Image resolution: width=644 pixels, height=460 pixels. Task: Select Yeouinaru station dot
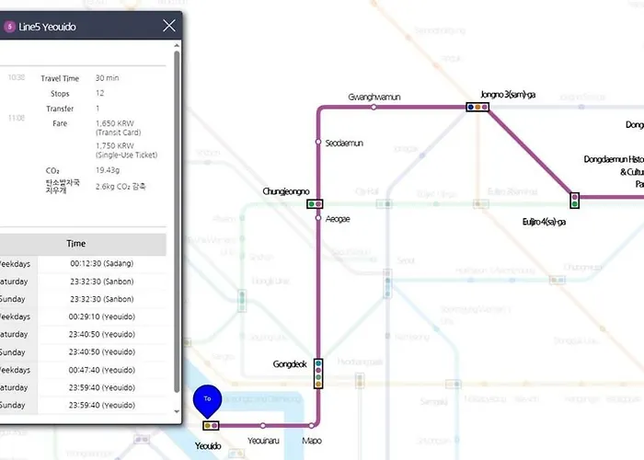pyautogui.click(x=263, y=425)
